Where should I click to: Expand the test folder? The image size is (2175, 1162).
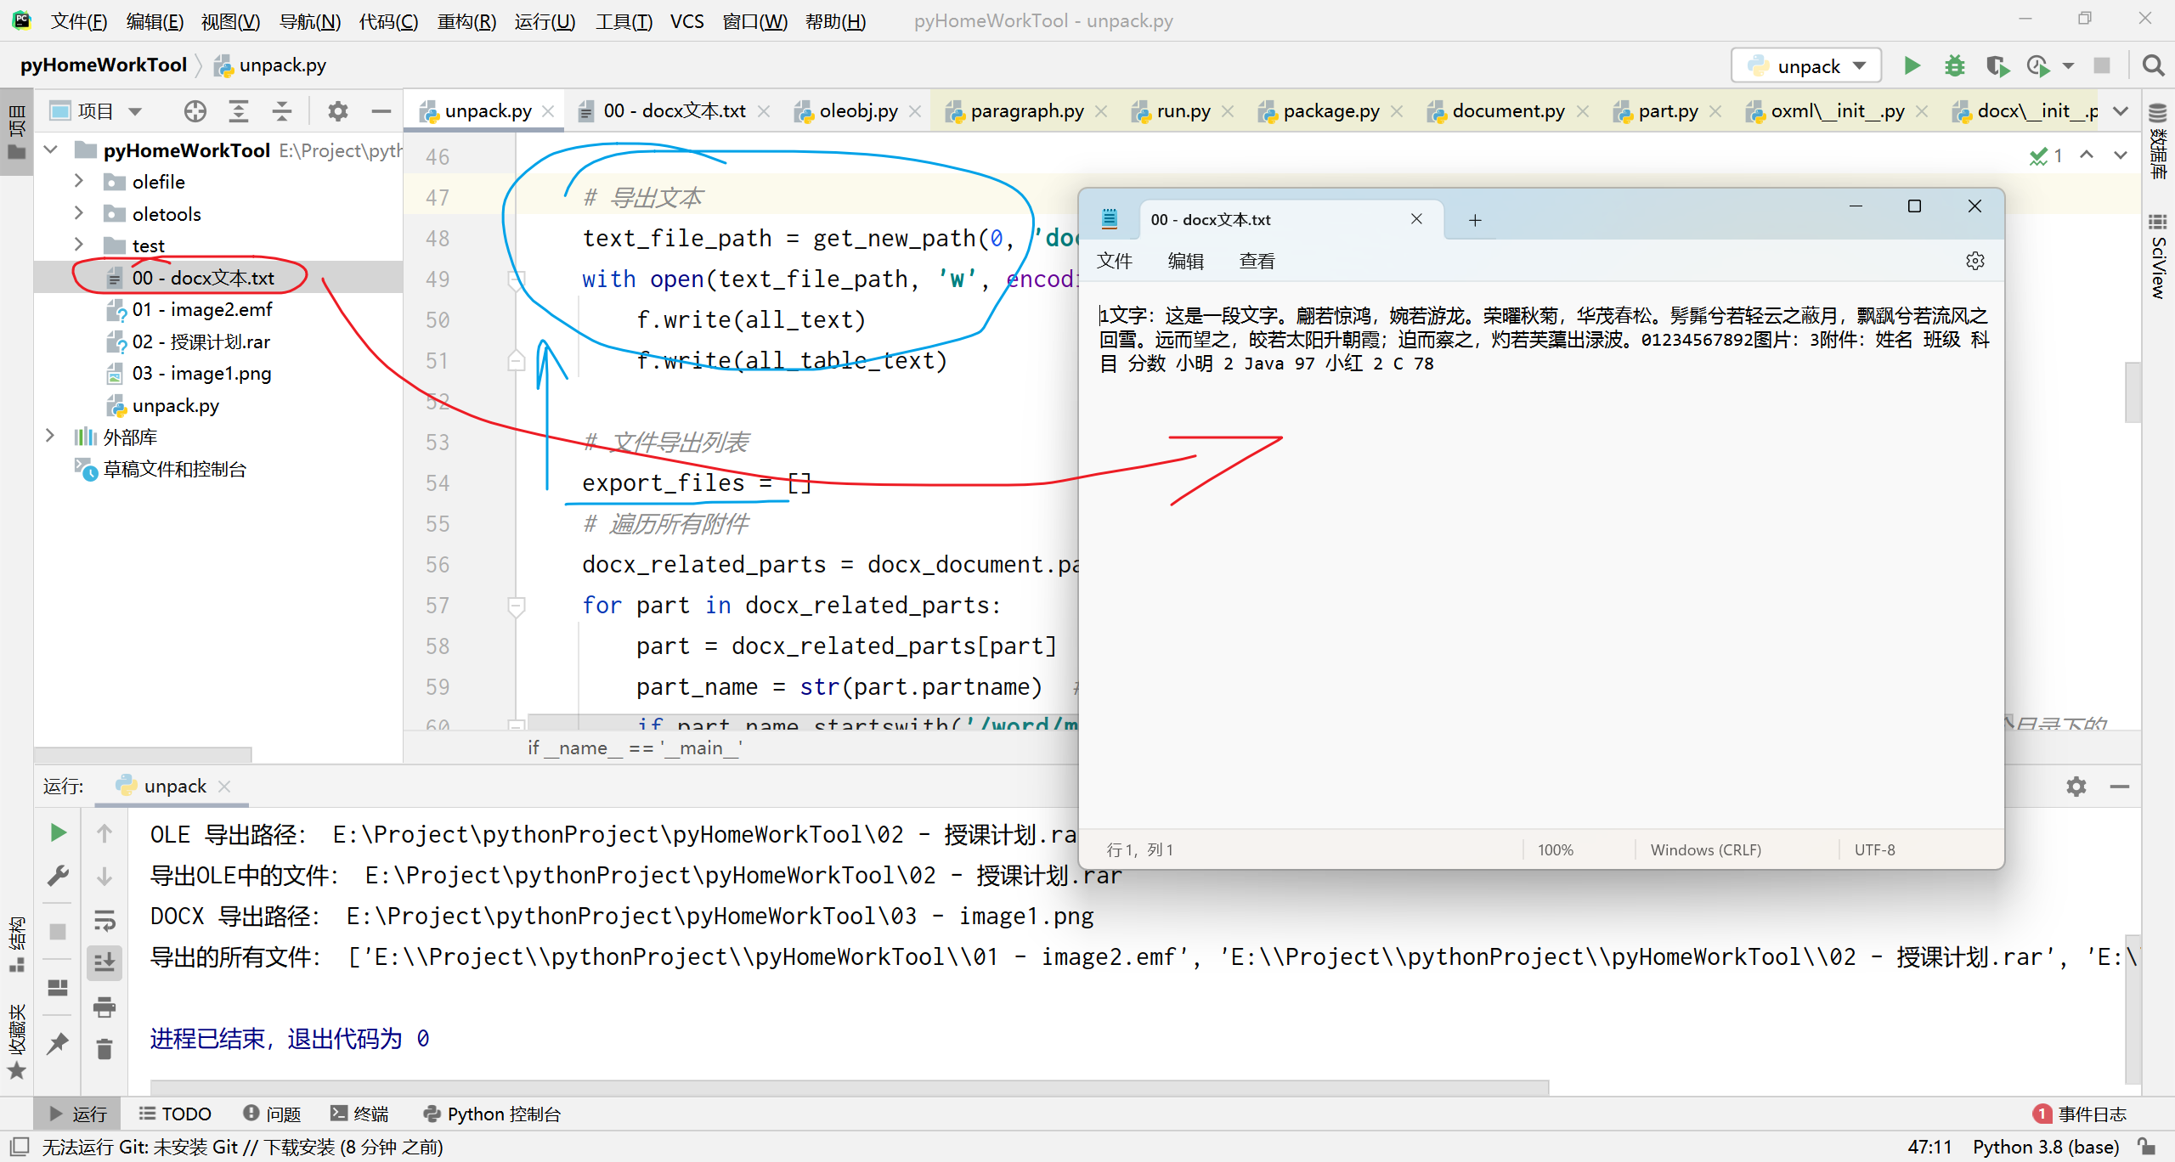point(78,245)
